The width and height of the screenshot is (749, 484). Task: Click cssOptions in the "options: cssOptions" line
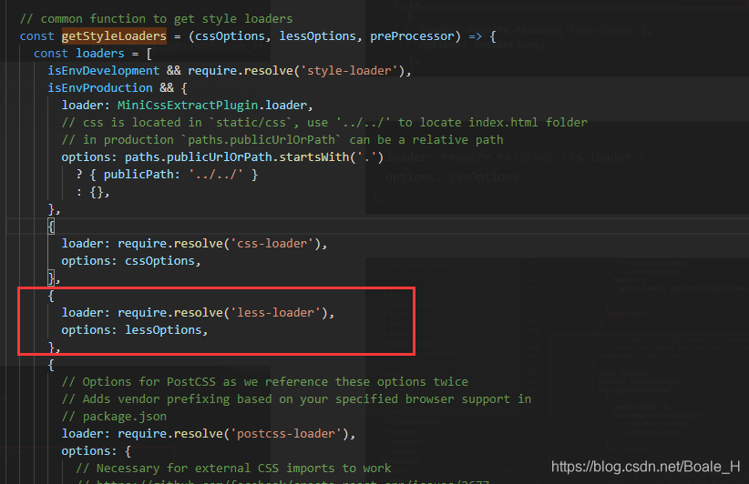(x=159, y=261)
